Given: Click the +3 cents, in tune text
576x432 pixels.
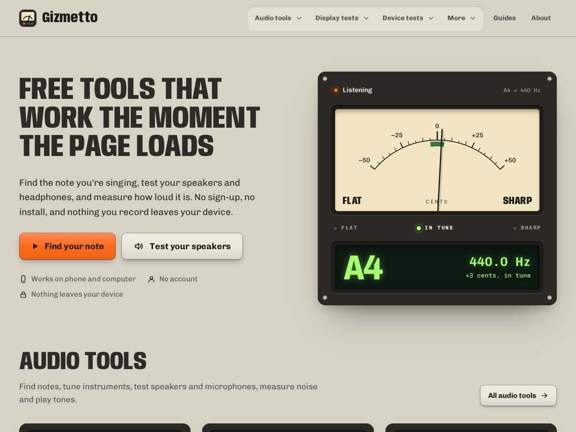Looking at the screenshot, I should 498,276.
